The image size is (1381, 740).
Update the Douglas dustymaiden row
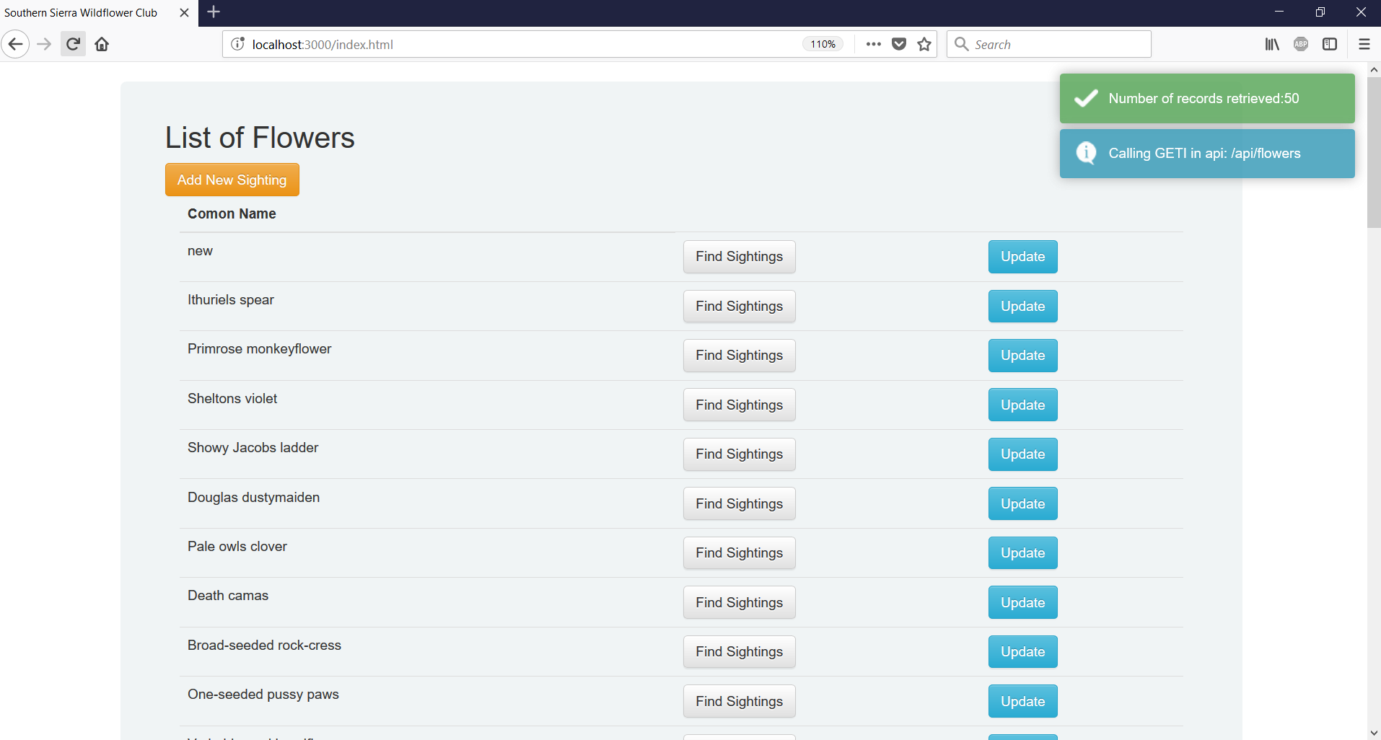click(1023, 503)
